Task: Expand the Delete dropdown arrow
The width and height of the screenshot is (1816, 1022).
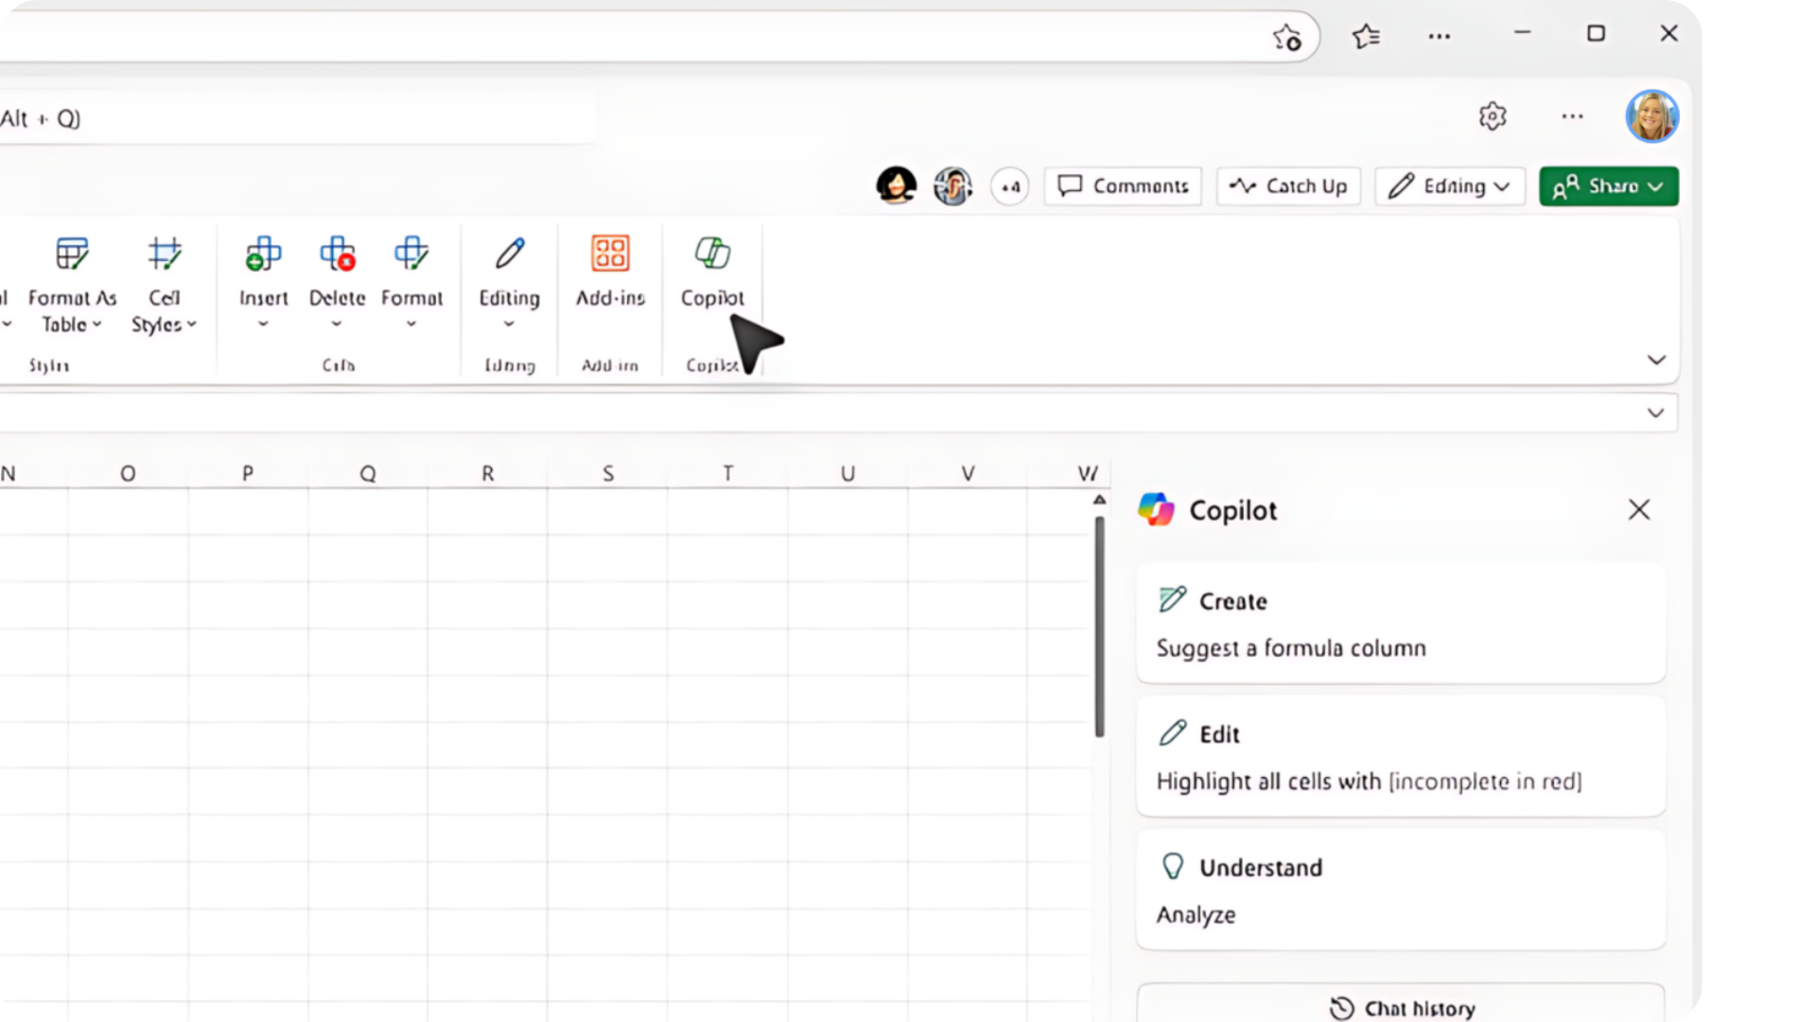Action: pos(337,324)
